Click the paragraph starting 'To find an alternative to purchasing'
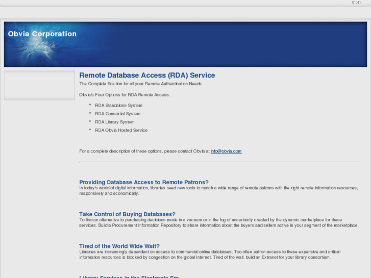The image size is (371, 278). pos(219,222)
